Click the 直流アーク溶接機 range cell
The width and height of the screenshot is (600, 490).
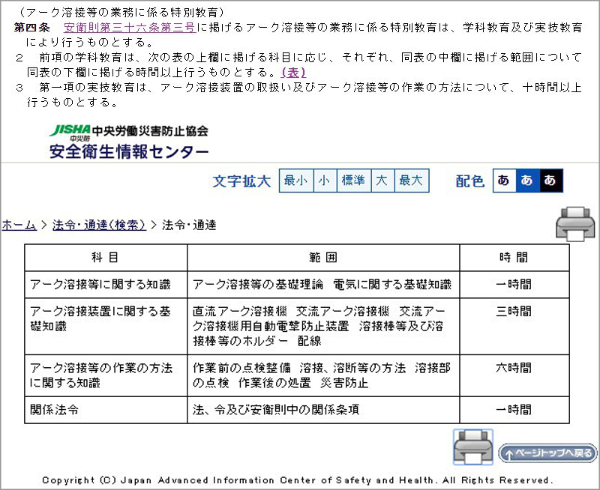click(x=323, y=326)
